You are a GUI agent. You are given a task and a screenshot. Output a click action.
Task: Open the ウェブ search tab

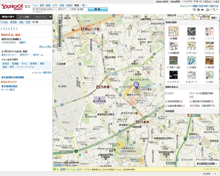pos(35,5)
